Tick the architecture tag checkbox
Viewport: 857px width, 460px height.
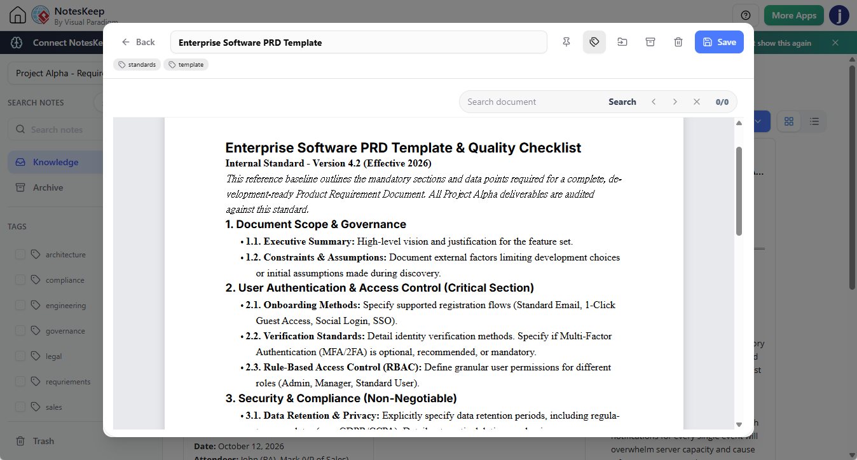[x=20, y=255]
